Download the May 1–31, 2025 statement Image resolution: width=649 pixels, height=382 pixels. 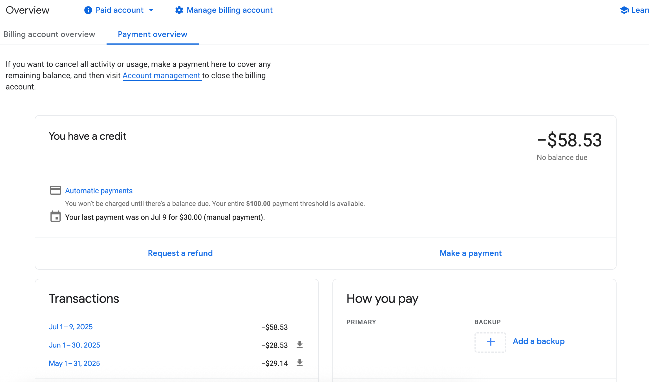tap(300, 363)
